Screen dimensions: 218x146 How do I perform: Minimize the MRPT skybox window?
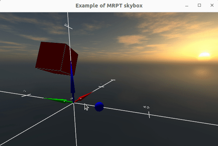(x=187, y=6)
